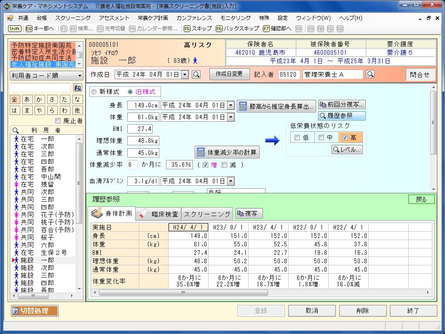The height and width of the screenshot is (334, 445).
Task: Open 体重減少率の計算 calculator
Action: pyautogui.click(x=227, y=152)
